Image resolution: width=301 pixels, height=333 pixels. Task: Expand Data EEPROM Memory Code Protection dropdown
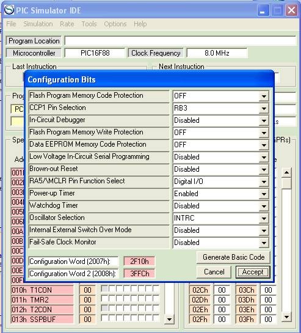264,145
